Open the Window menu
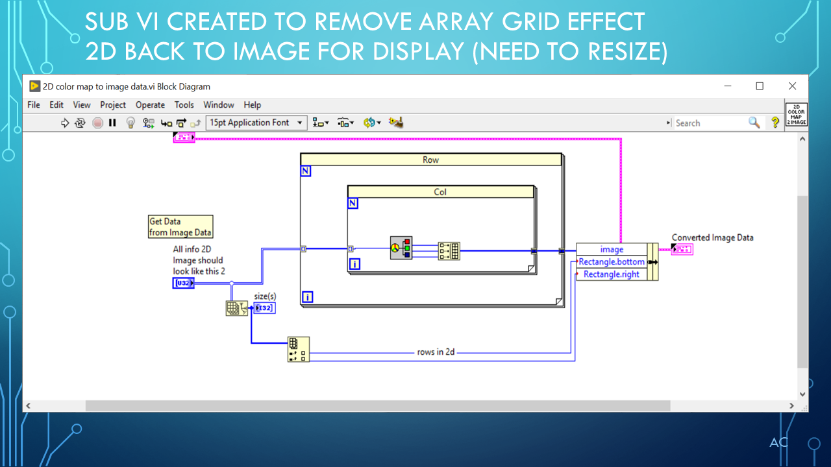 (219, 104)
